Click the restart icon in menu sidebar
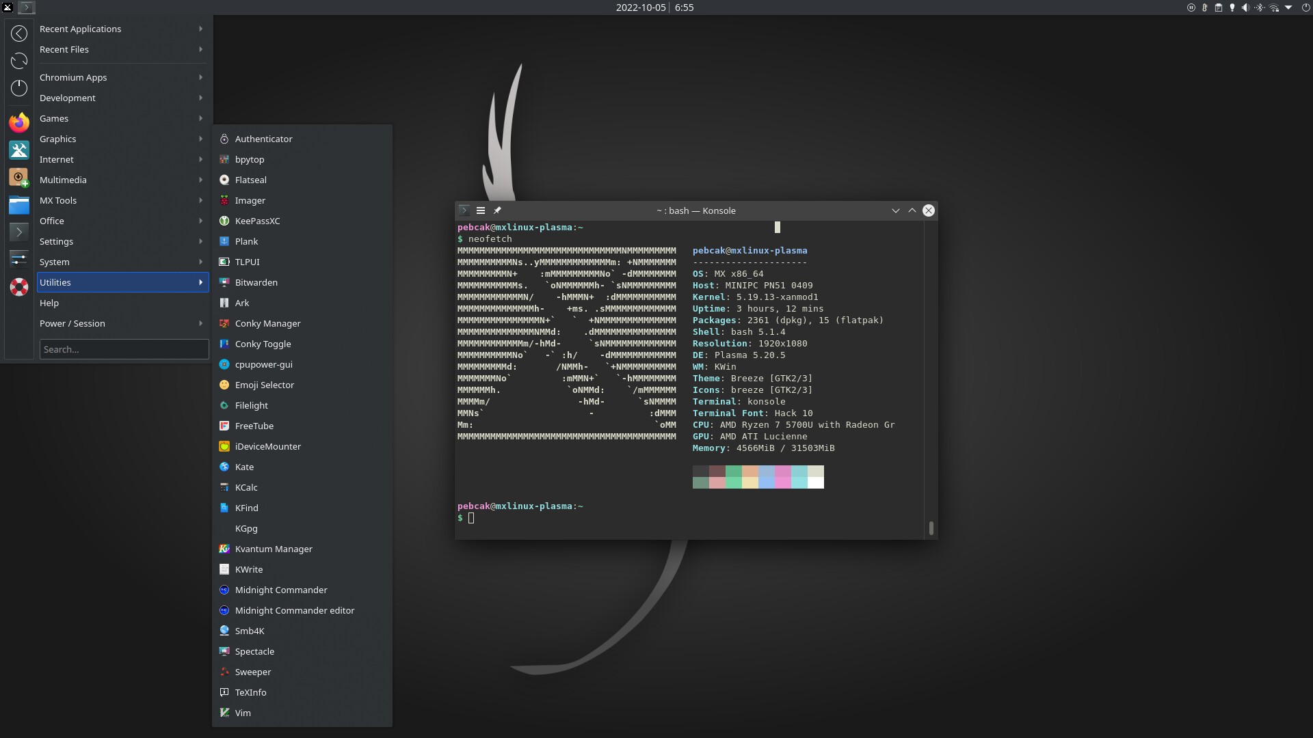This screenshot has height=738, width=1313. 19,61
